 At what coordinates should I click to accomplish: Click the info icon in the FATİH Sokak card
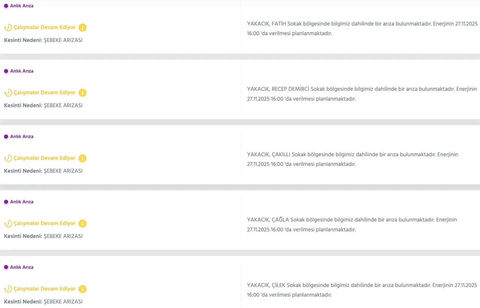pyautogui.click(x=82, y=27)
